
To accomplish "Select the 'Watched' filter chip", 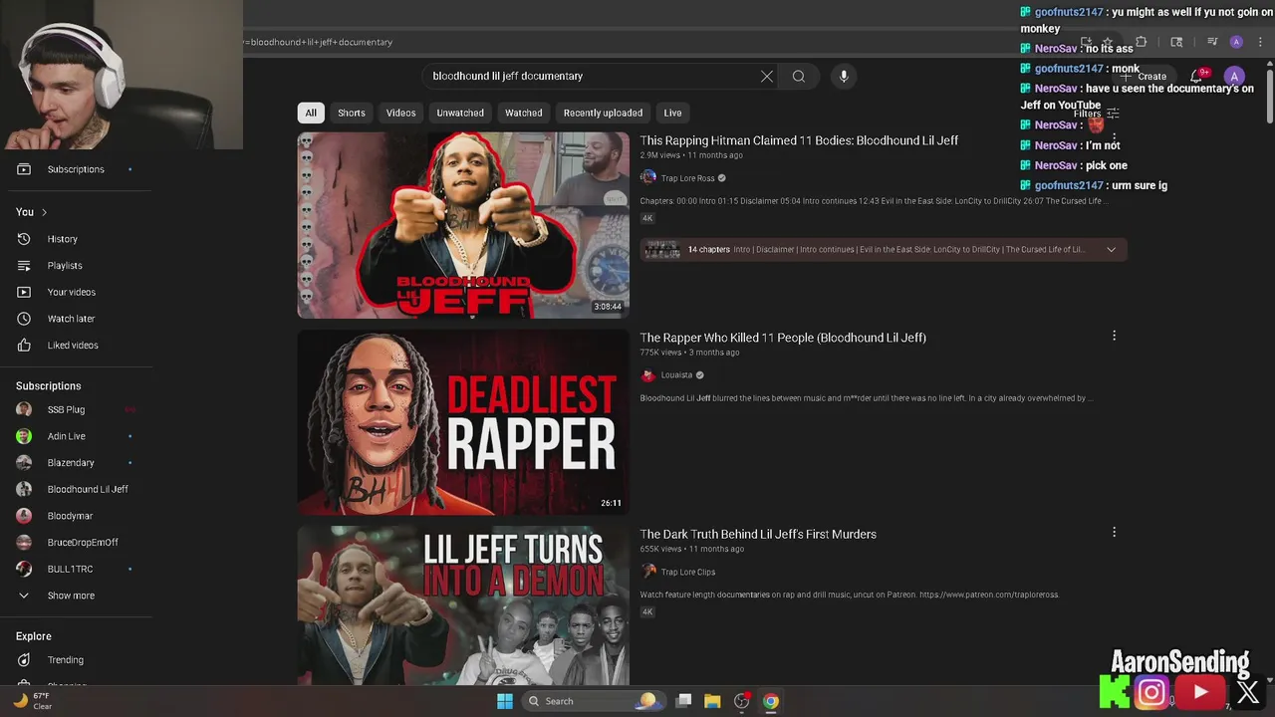I will coord(524,113).
